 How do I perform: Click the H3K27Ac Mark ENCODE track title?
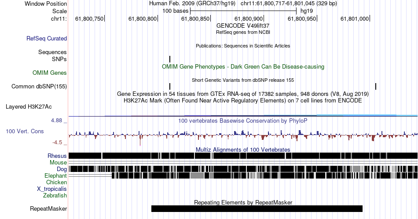243,100
